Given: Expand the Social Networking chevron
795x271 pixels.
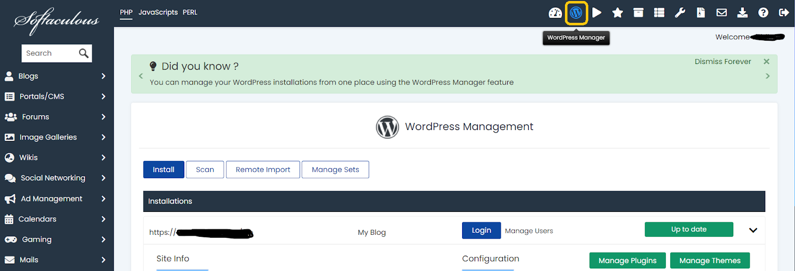Looking at the screenshot, I should pyautogui.click(x=103, y=178).
